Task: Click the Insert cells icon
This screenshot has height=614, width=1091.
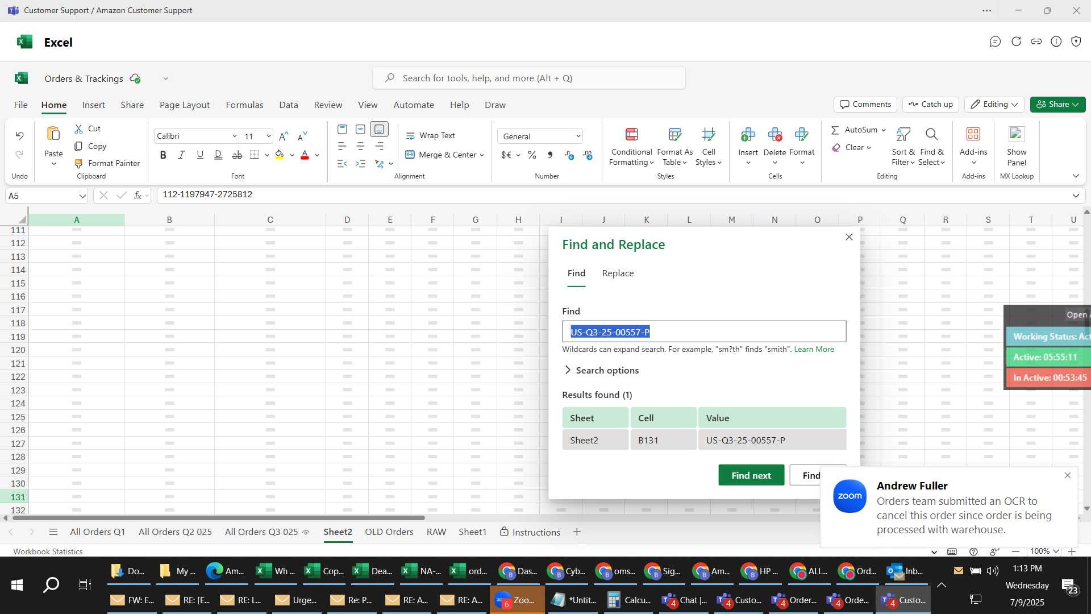Action: tap(748, 135)
